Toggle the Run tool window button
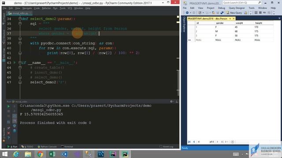 tap(12, 147)
